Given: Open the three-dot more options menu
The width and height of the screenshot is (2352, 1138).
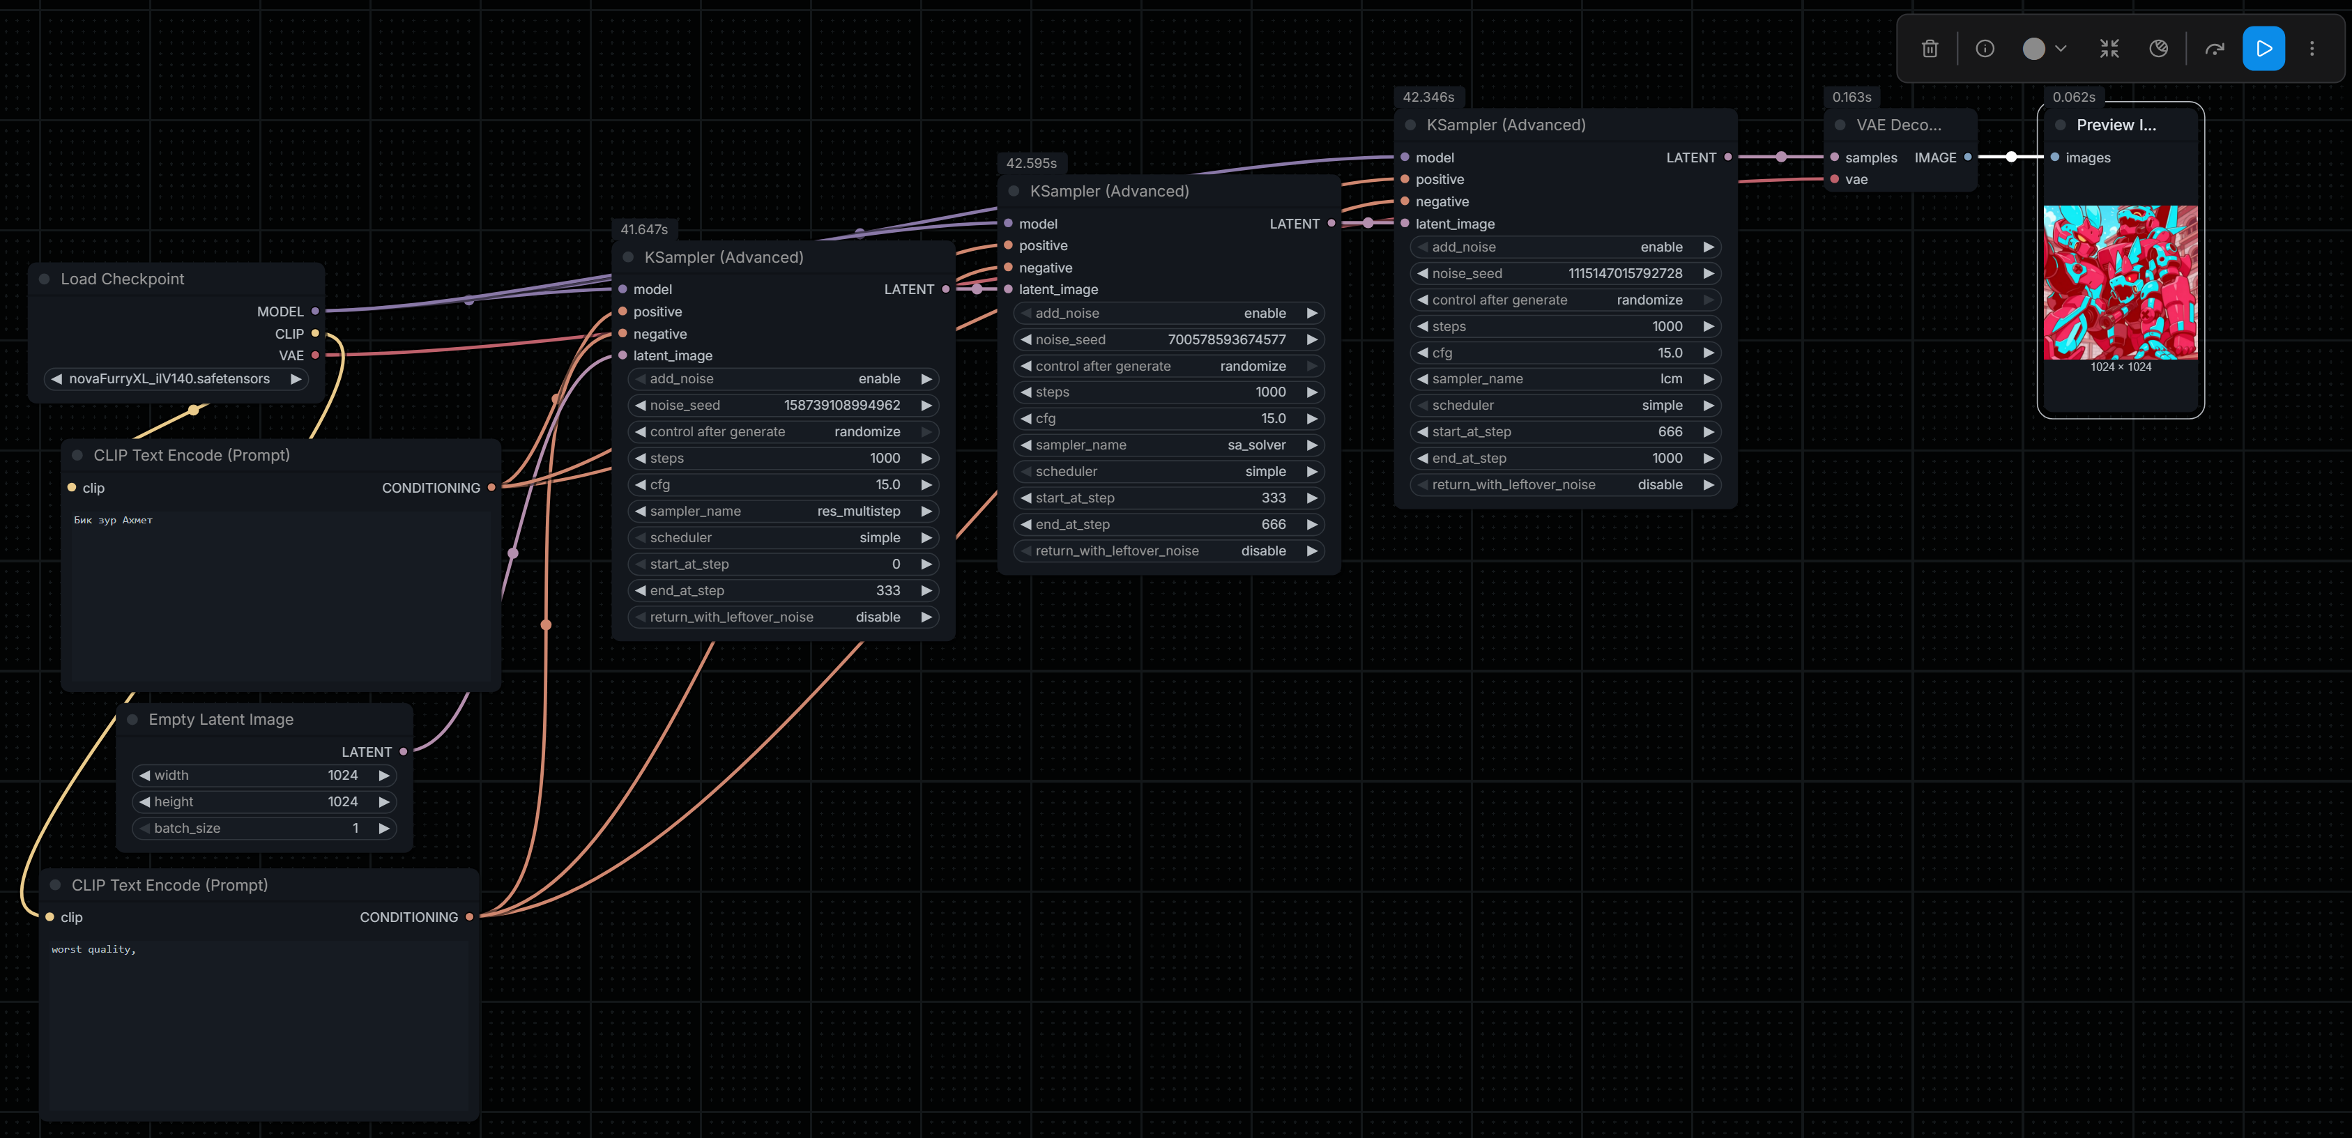Looking at the screenshot, I should tap(2311, 48).
